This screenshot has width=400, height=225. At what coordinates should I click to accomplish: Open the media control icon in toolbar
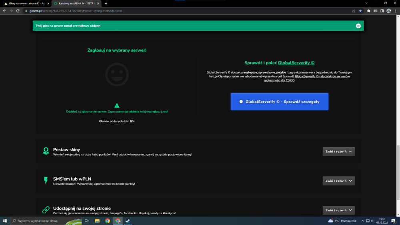point(375,11)
